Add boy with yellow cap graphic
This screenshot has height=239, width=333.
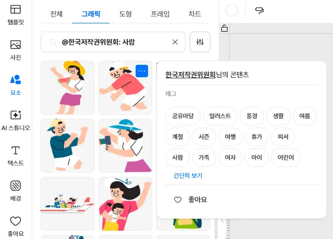pyautogui.click(x=68, y=146)
